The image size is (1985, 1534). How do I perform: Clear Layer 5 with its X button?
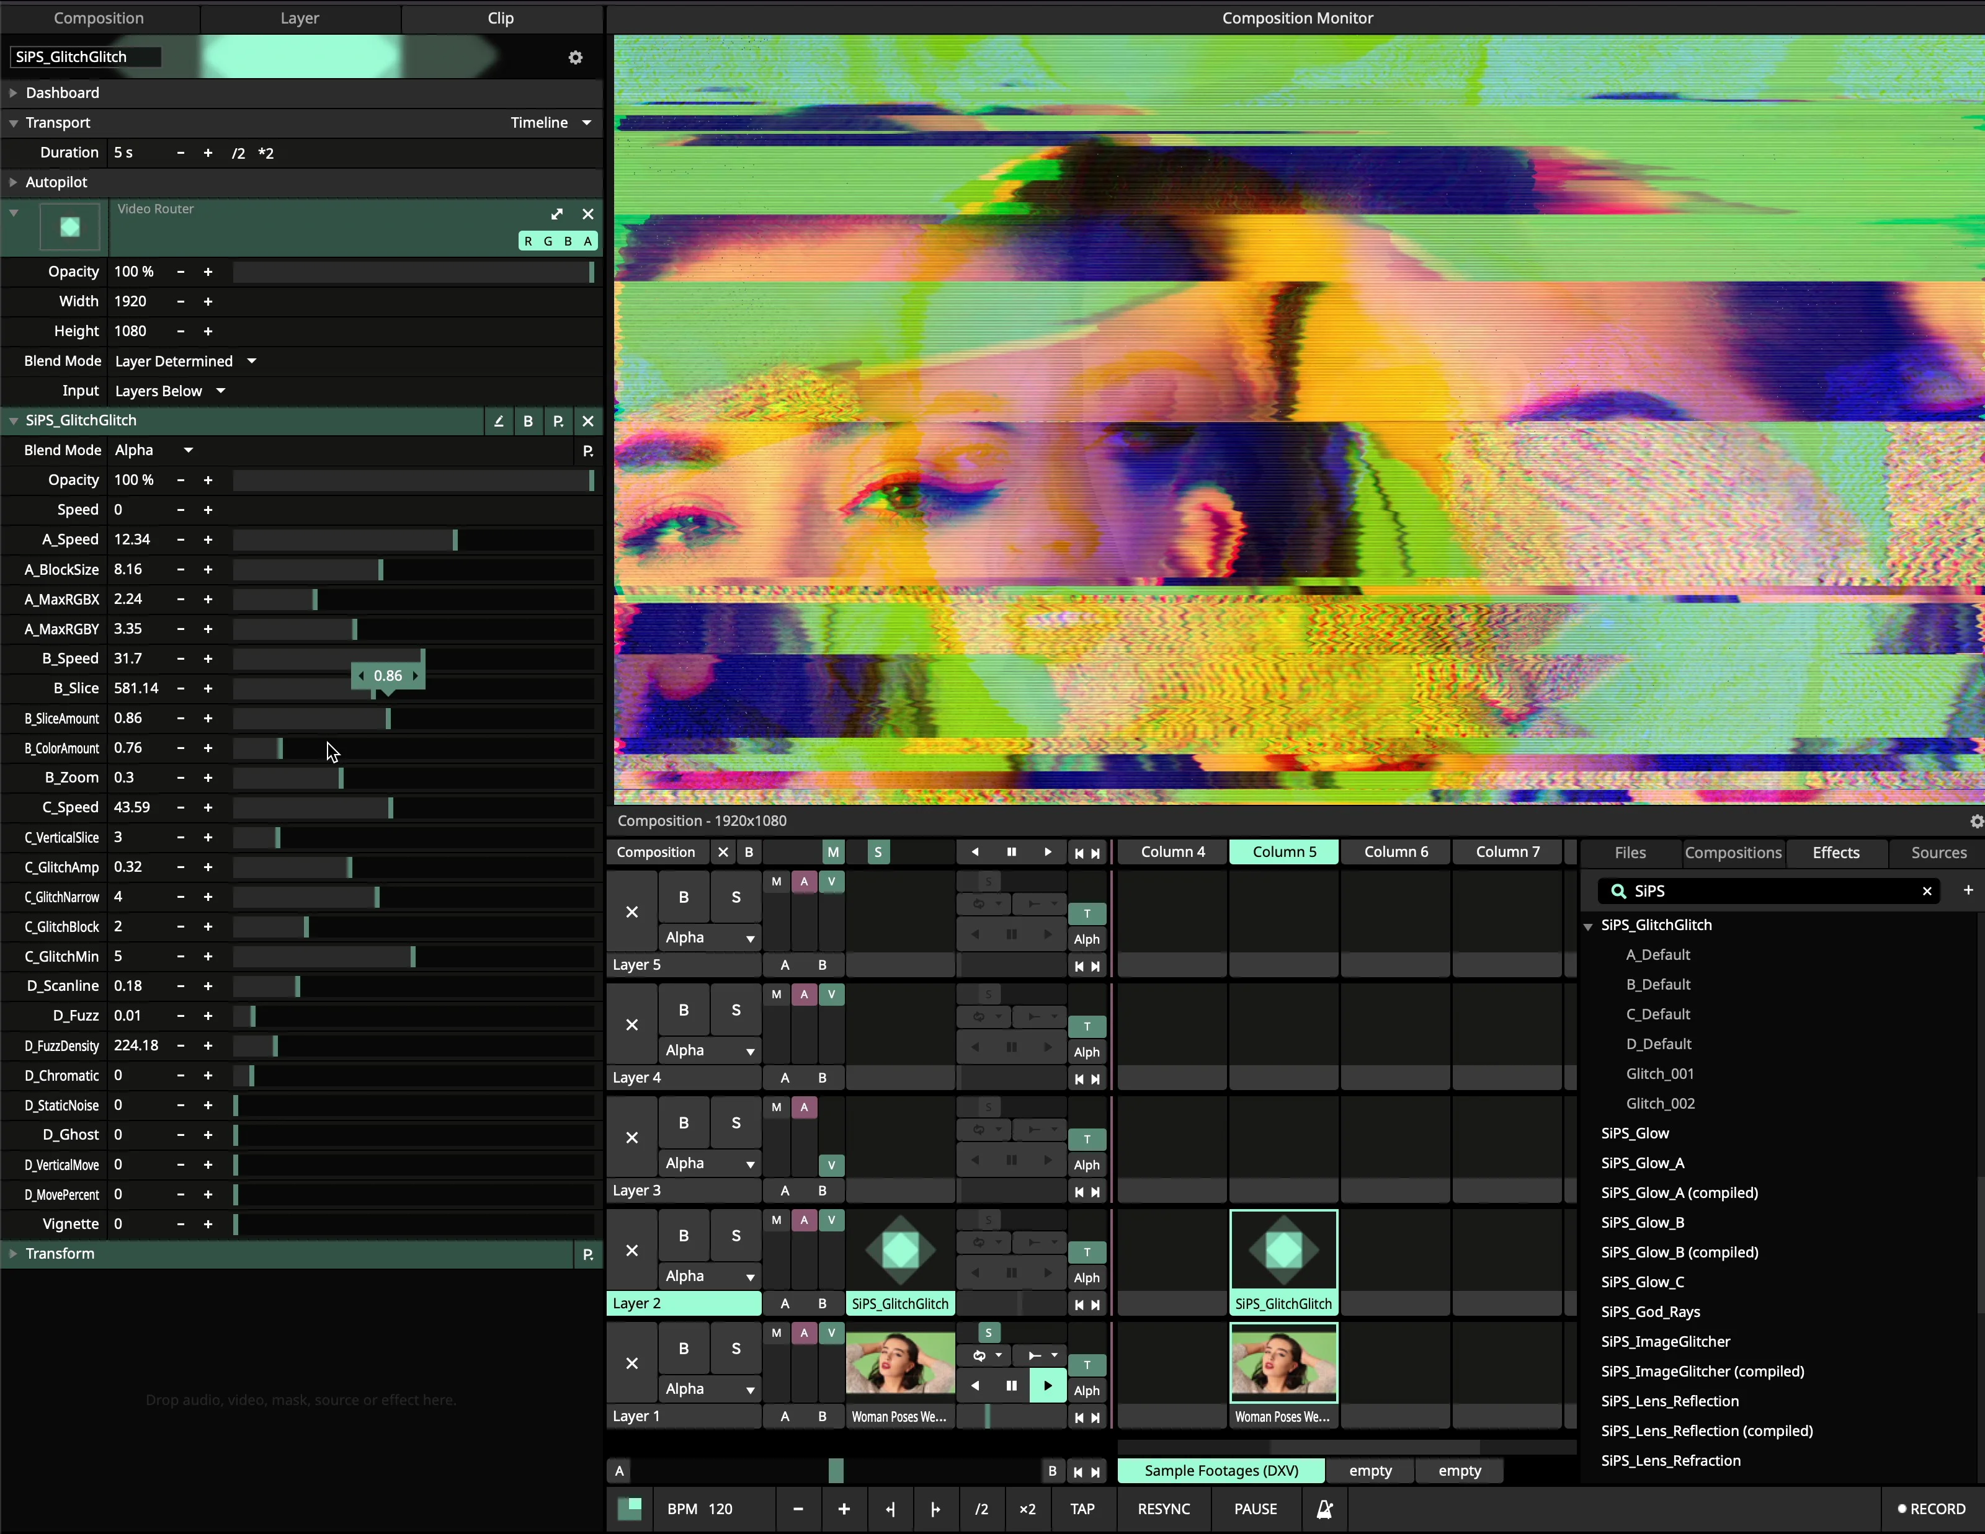(631, 912)
